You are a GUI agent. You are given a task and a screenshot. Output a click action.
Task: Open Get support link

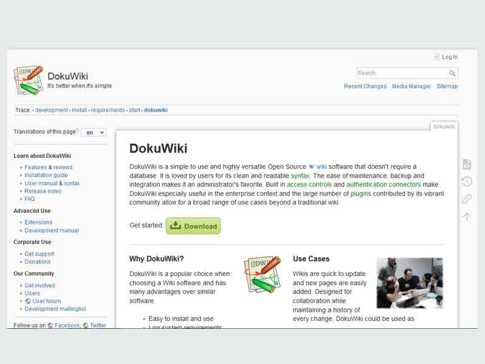click(39, 254)
